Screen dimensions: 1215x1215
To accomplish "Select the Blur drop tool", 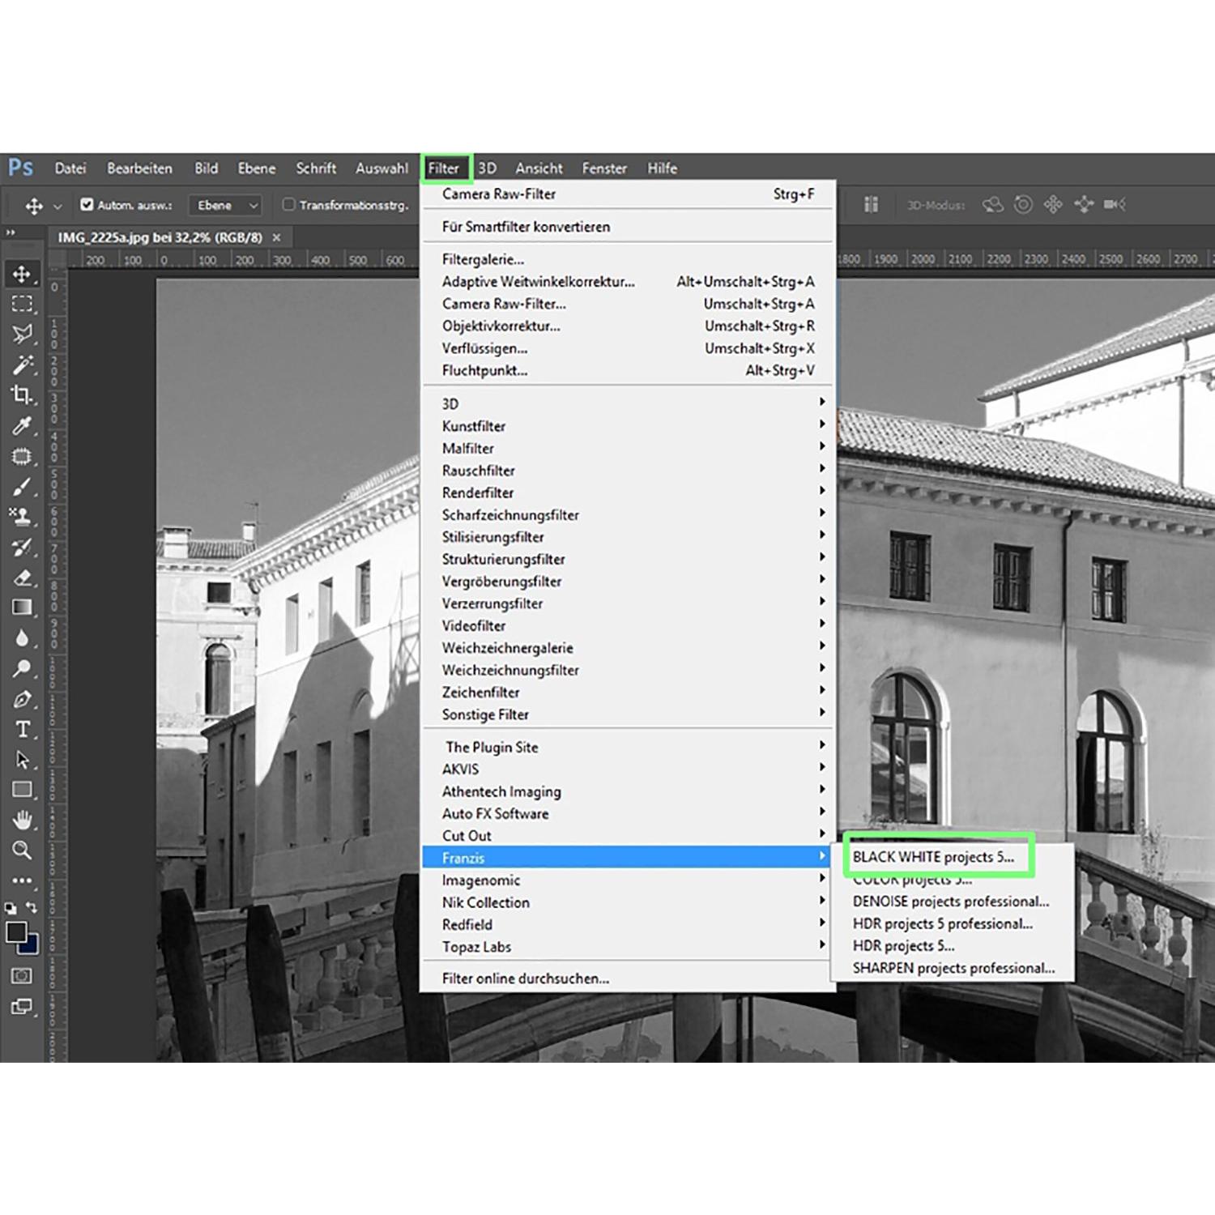I will point(22,638).
